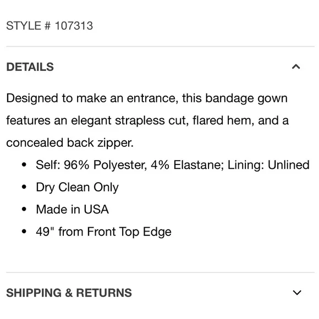
Task: Click the fabric composition bullet line
Action: point(173,165)
